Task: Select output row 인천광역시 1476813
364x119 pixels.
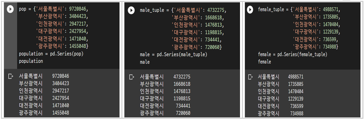Action: pos(165,91)
